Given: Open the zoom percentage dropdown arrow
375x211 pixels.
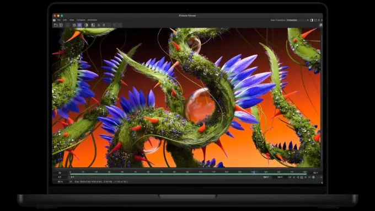Looking at the screenshot, I should tap(71, 182).
